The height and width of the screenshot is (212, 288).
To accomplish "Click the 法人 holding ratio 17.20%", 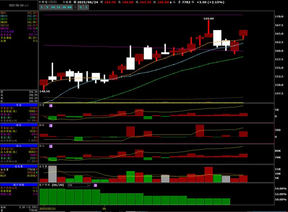I will coord(32,161).
